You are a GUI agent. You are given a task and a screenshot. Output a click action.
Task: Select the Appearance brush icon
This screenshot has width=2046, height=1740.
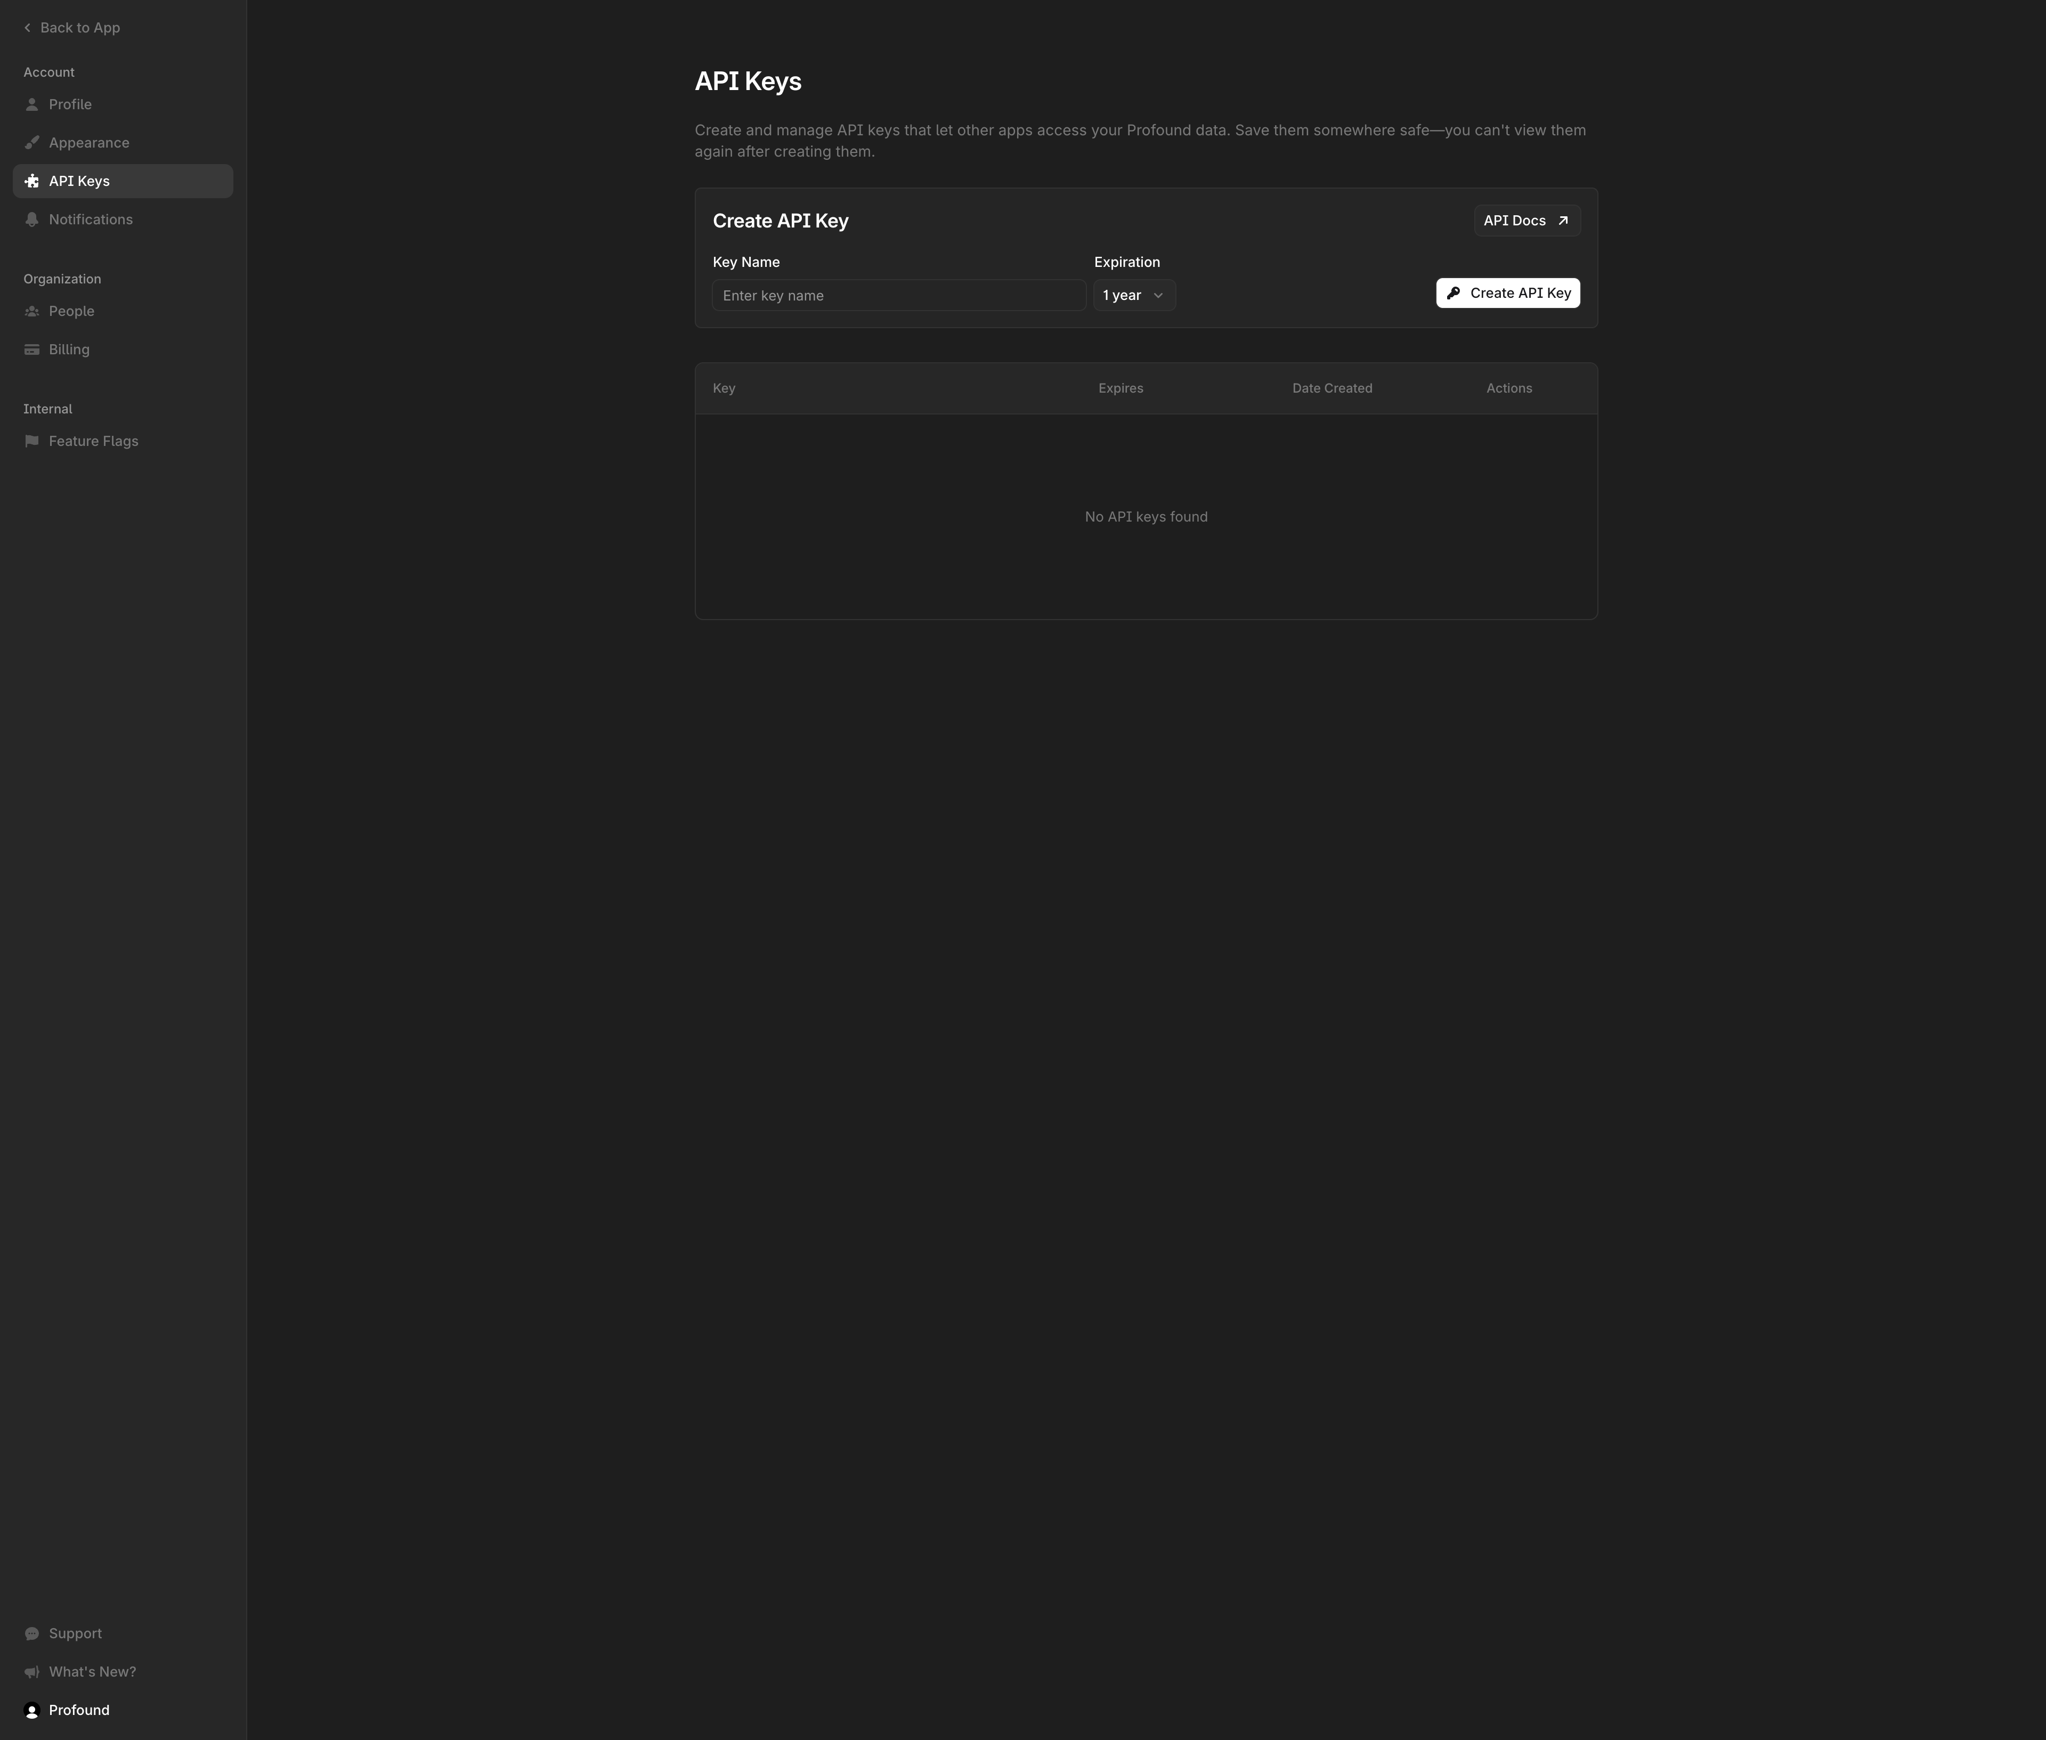[x=33, y=142]
